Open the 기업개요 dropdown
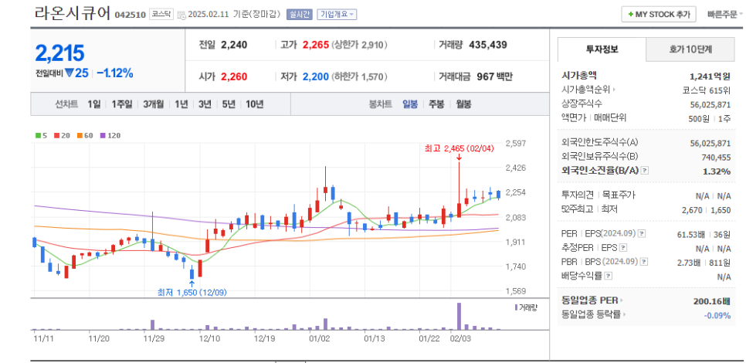Image resolution: width=746 pixels, height=363 pixels. coord(337,14)
